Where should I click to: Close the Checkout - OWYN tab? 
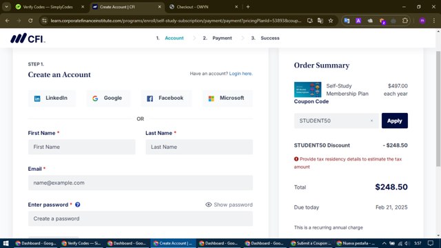tap(236, 7)
